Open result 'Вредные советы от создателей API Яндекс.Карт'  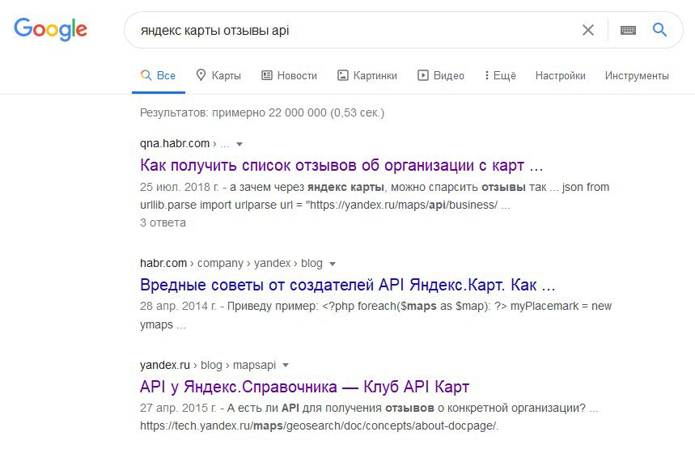[x=348, y=285]
